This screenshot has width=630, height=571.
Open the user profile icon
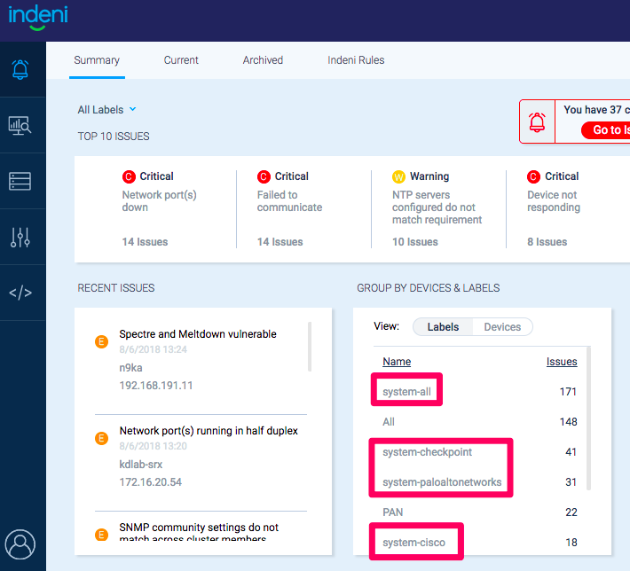20,543
